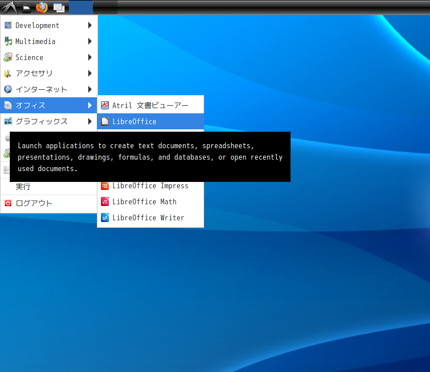Click the LibreOffice Math icon
The width and height of the screenshot is (430, 372).
[x=105, y=202]
